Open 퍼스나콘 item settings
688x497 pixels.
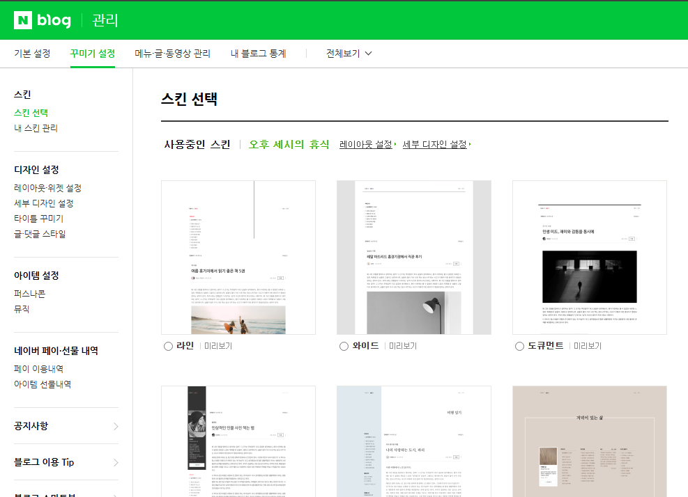click(x=29, y=294)
